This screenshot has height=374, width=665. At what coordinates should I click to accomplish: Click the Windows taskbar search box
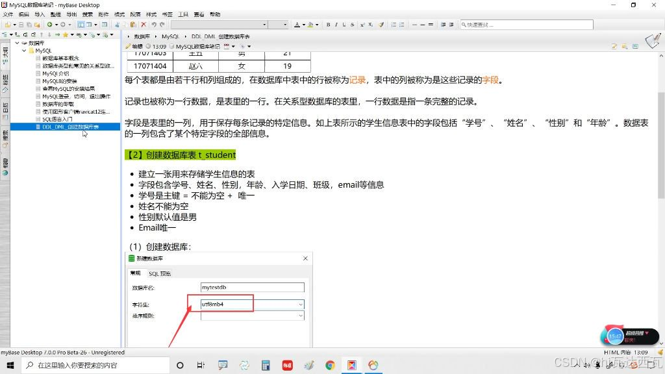pyautogui.click(x=95, y=365)
